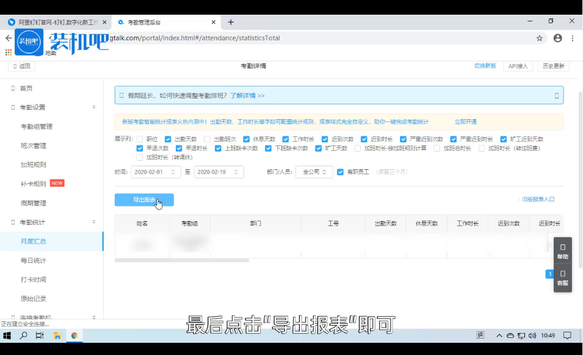
Task: Dismiss the 假期延长 notice banner icon
Action: pyautogui.click(x=556, y=96)
